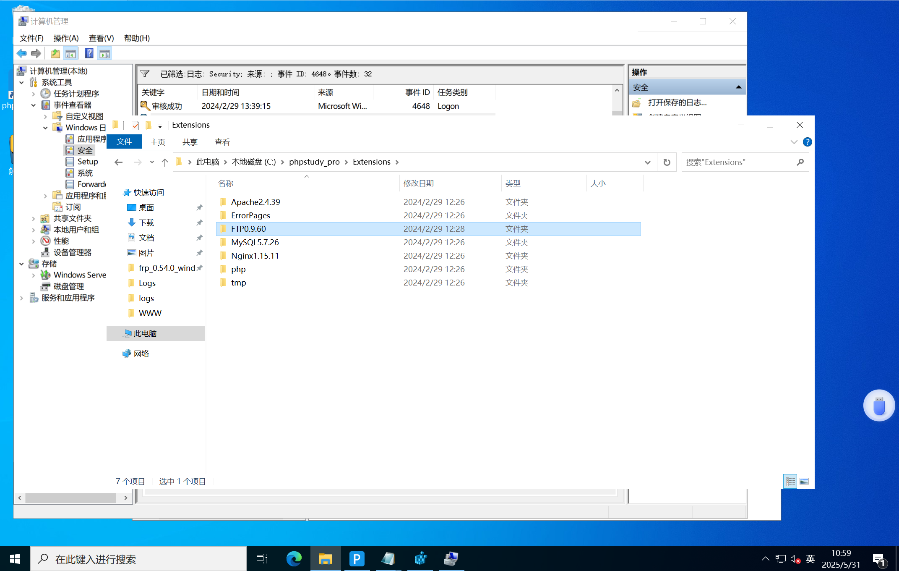899x571 pixels.
Task: Click the help icon in Computer Management toolbar
Action: point(89,53)
